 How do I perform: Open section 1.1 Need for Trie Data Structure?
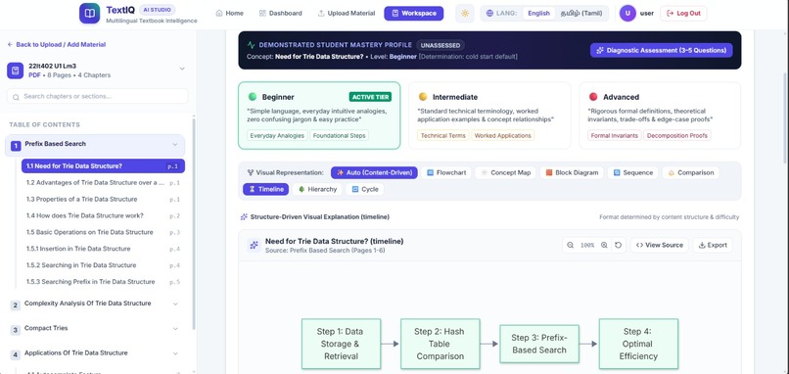[103, 166]
